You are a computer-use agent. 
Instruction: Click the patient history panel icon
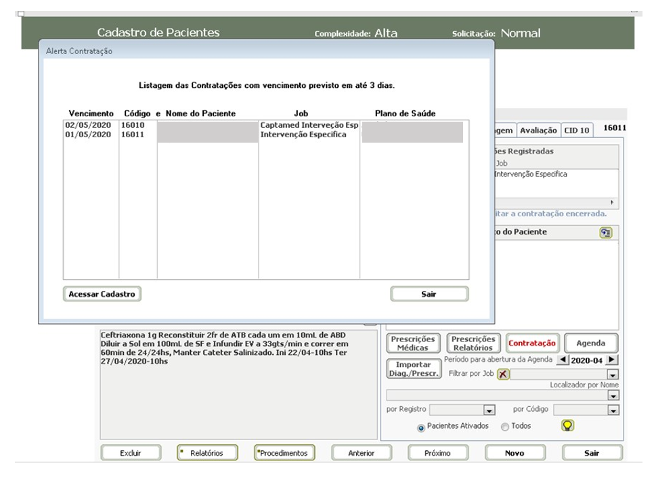point(606,233)
